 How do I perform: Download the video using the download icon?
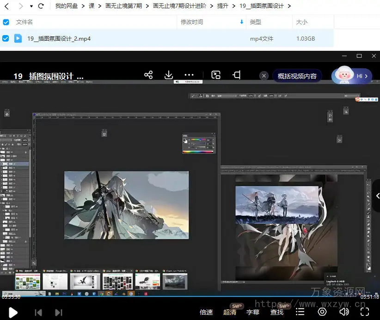click(x=169, y=75)
